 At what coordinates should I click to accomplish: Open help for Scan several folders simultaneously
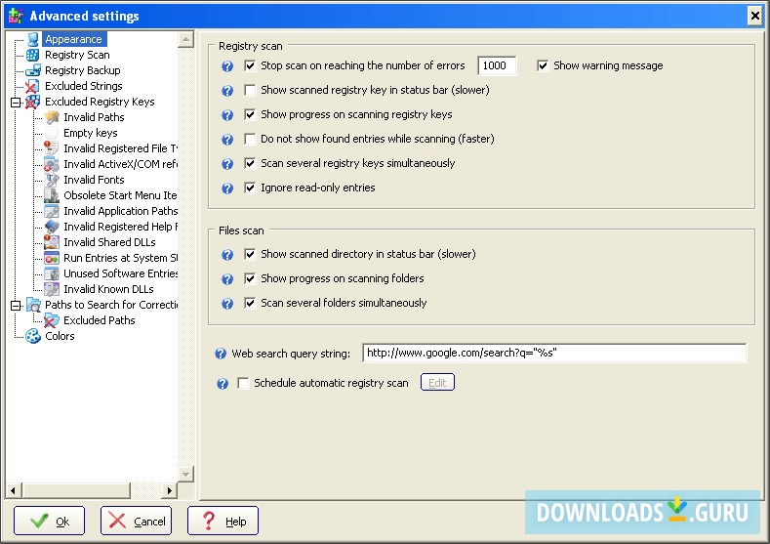tap(227, 304)
